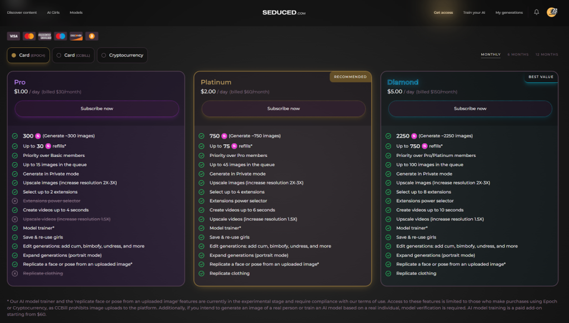The height and width of the screenshot is (323, 569).
Task: Click the token icon in Platinum's 75 refills row
Action: pos(234,146)
